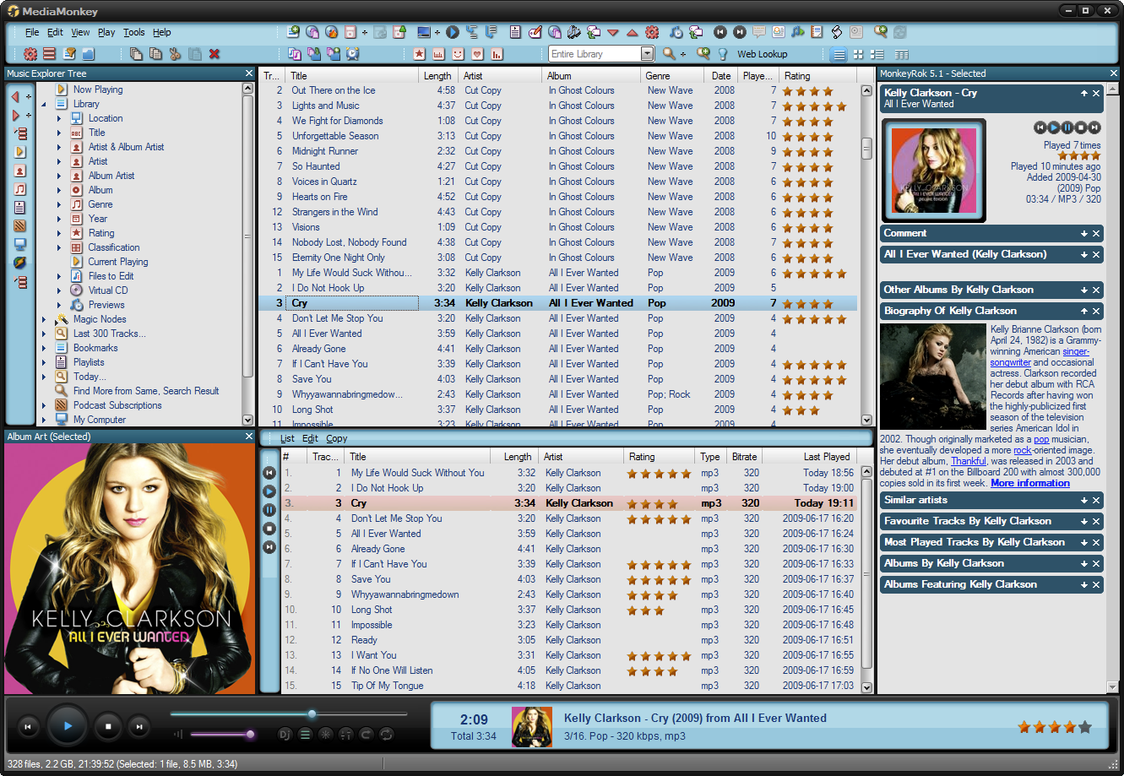Click the scissors Cut icon

175,54
